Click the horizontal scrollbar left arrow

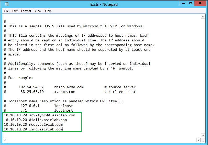point(5,140)
